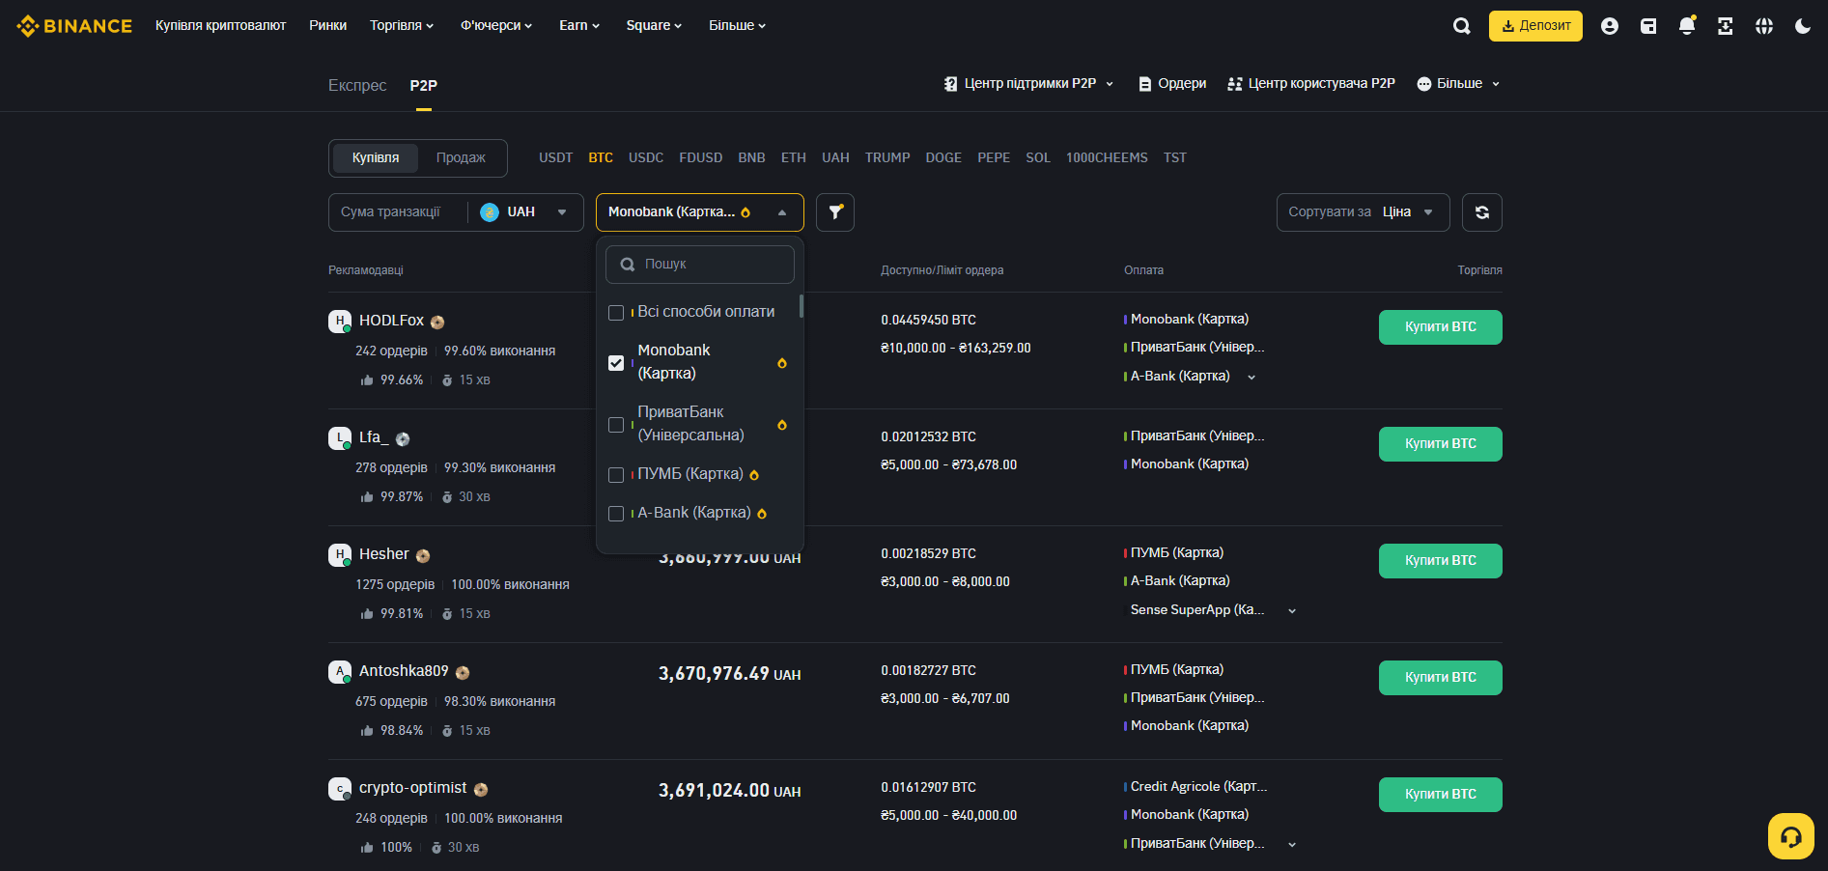Expand crypto-optimist payment methods chevron
This screenshot has height=871, width=1828.
coord(1292,845)
